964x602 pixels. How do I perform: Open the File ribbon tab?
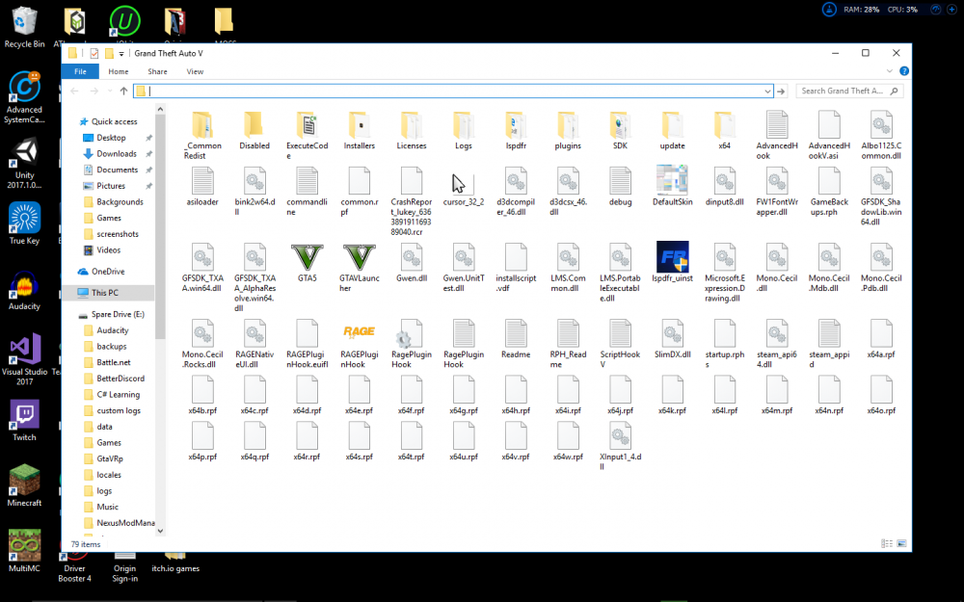[80, 71]
